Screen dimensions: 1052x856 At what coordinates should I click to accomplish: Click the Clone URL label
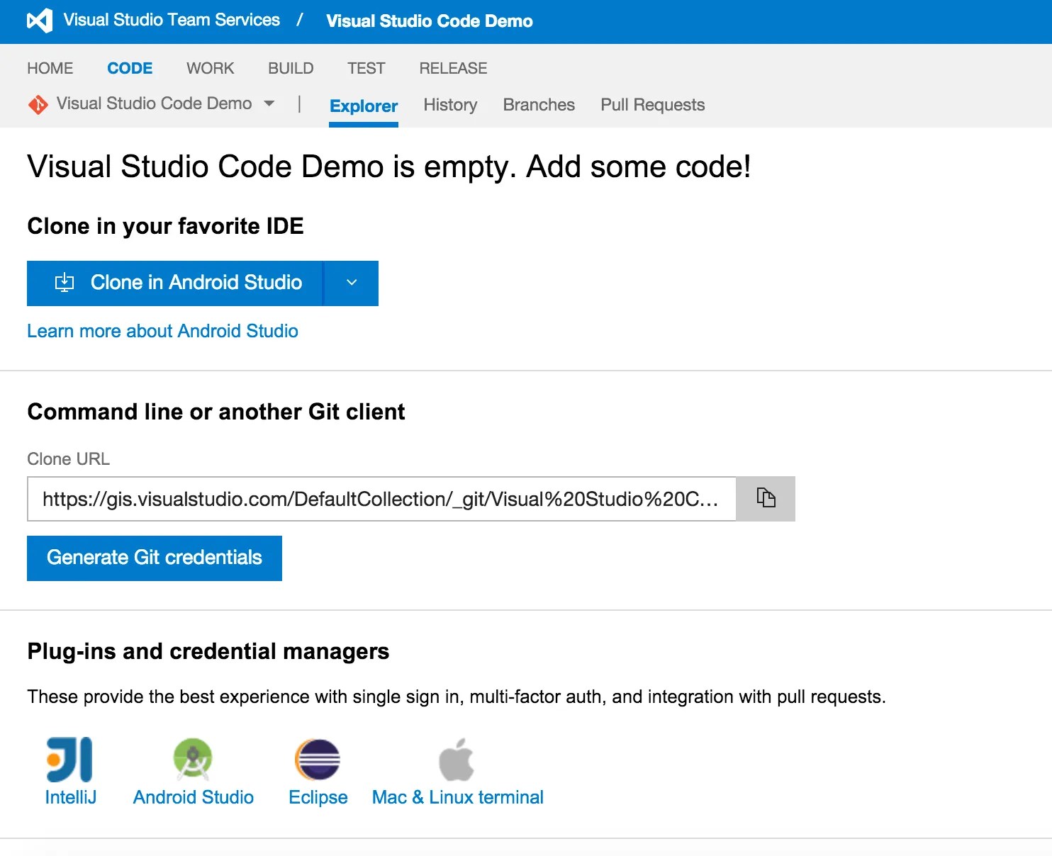pos(69,459)
